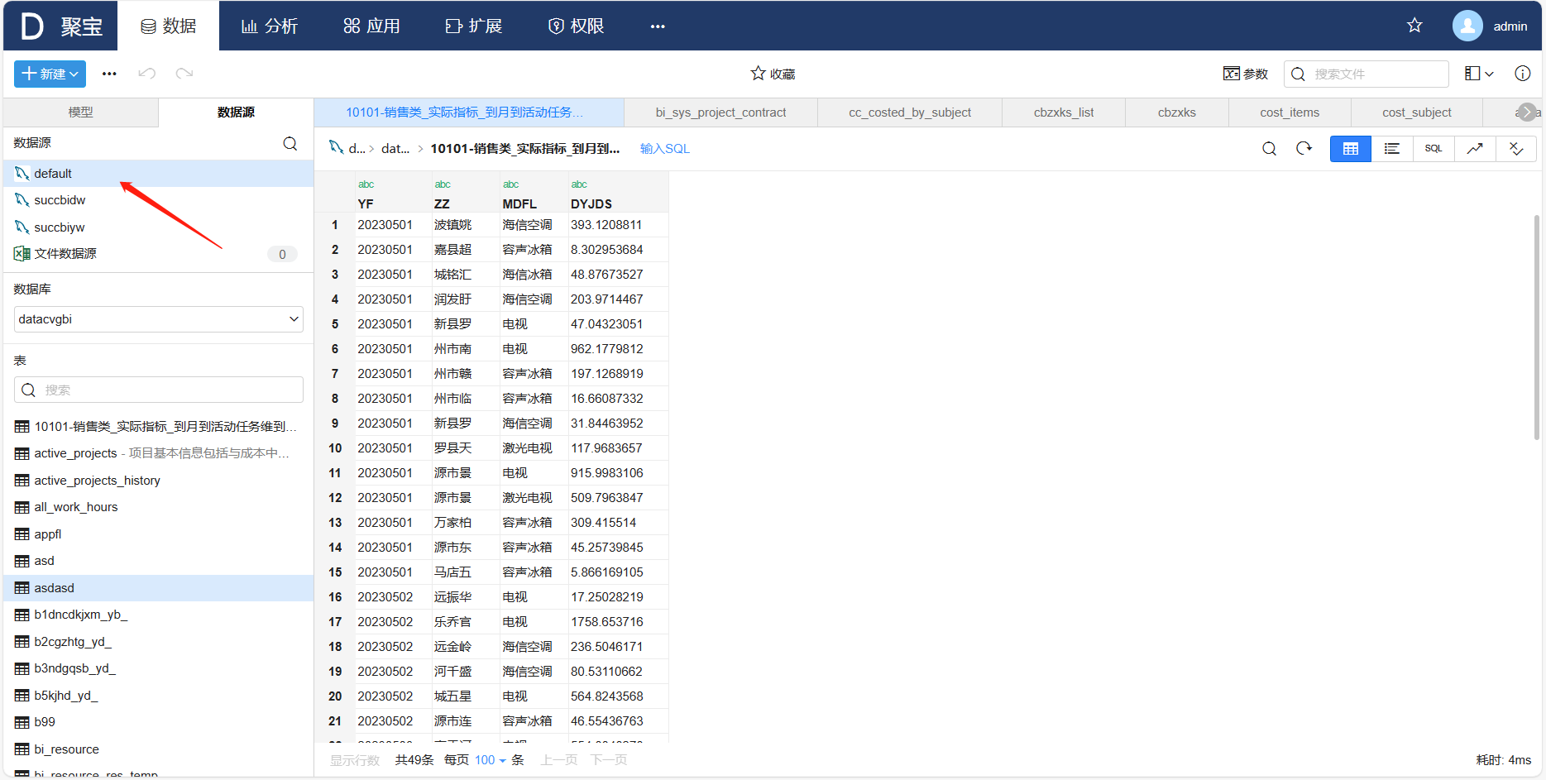
Task: Focus the table 搜索 input field
Action: (x=159, y=390)
